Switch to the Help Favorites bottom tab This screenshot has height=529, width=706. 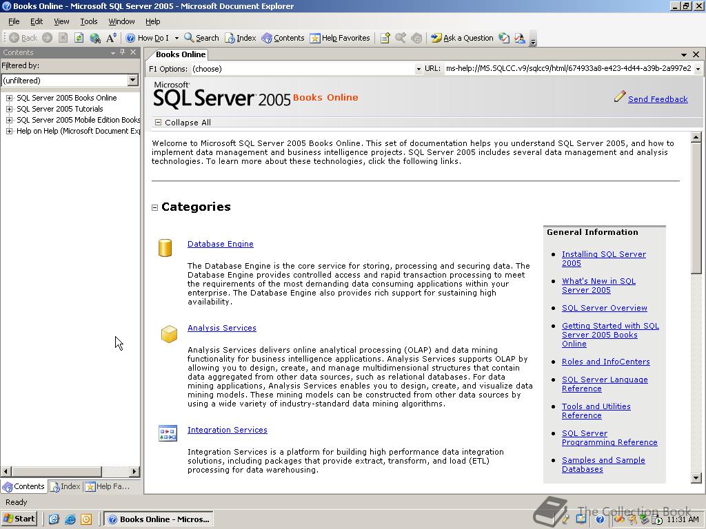coord(108,486)
